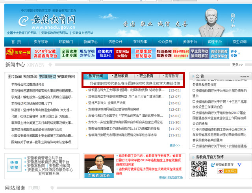Screen dimensions: 252x193
Task: Open 安徽高教网 quick link
Action: [x=36, y=166]
